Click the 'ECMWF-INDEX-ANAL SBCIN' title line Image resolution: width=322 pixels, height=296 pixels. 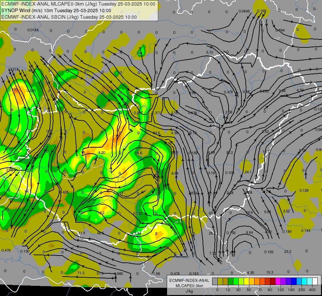[69, 17]
